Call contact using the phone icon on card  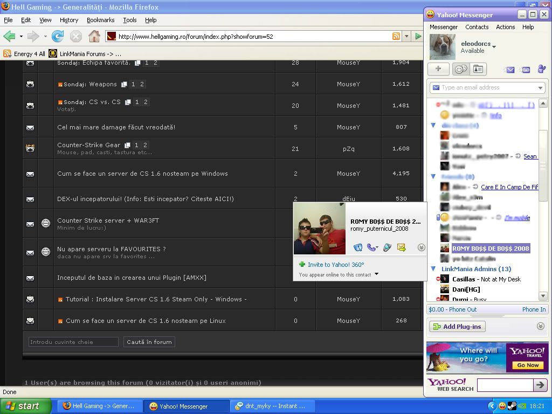(x=372, y=247)
